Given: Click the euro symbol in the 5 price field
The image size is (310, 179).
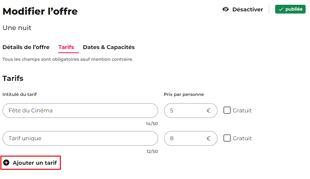Looking at the screenshot, I should pyautogui.click(x=209, y=111).
